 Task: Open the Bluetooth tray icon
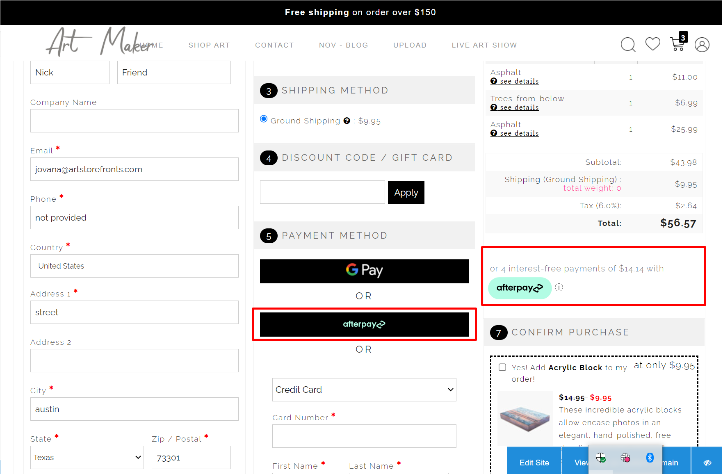pos(650,458)
